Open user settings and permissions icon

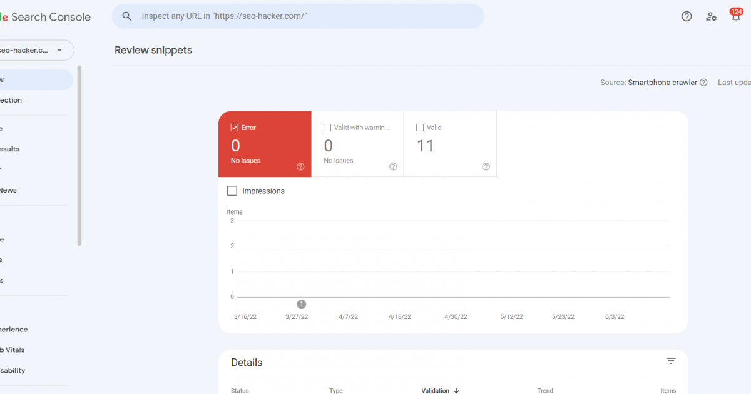click(x=711, y=16)
